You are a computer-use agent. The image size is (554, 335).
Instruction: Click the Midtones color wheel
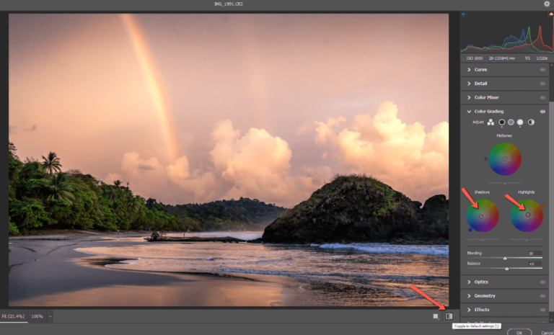(505, 158)
